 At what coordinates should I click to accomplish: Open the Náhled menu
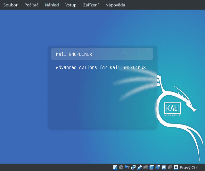(x=52, y=5)
